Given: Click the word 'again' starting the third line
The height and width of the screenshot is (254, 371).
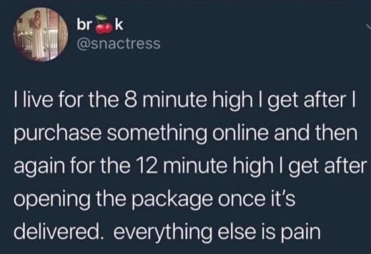Looking at the screenshot, I should click(40, 167).
